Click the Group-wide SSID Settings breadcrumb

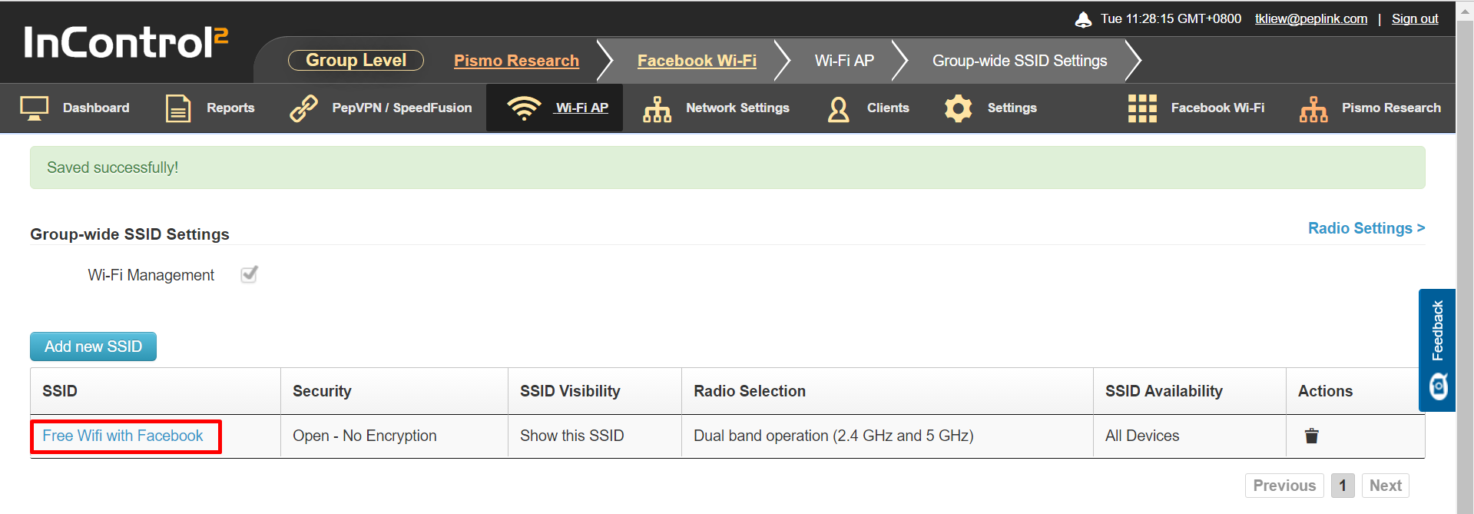click(x=1020, y=61)
